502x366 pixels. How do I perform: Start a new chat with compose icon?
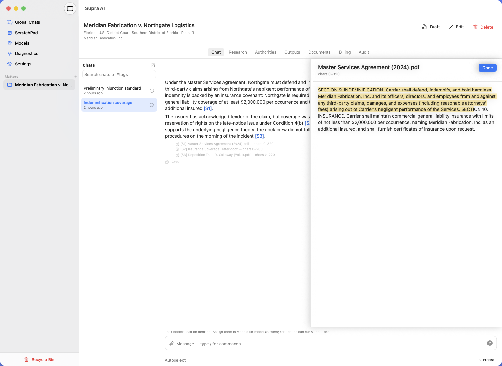click(153, 65)
